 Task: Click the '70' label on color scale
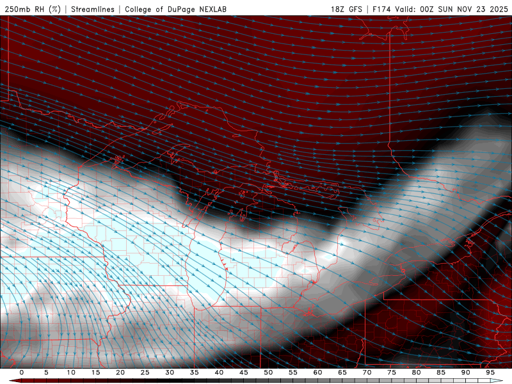pyautogui.click(x=367, y=372)
